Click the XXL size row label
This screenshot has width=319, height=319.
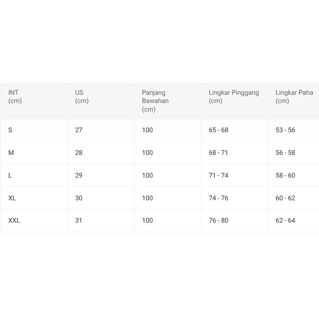14,221
